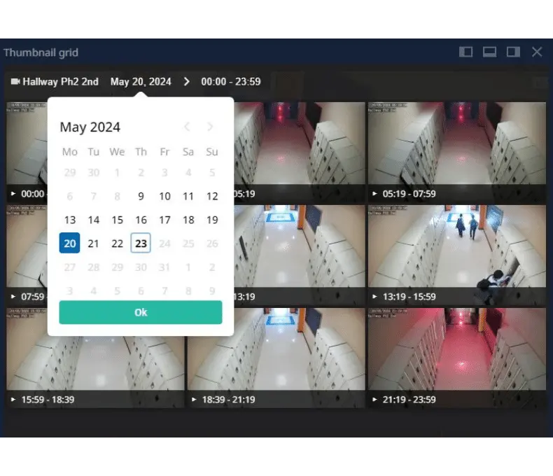Select May 22 in calendar
This screenshot has width=553, height=476.
click(x=117, y=244)
